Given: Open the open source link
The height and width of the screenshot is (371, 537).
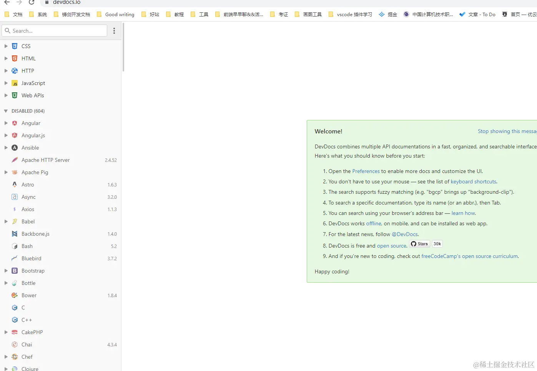Looking at the screenshot, I should [392, 246].
